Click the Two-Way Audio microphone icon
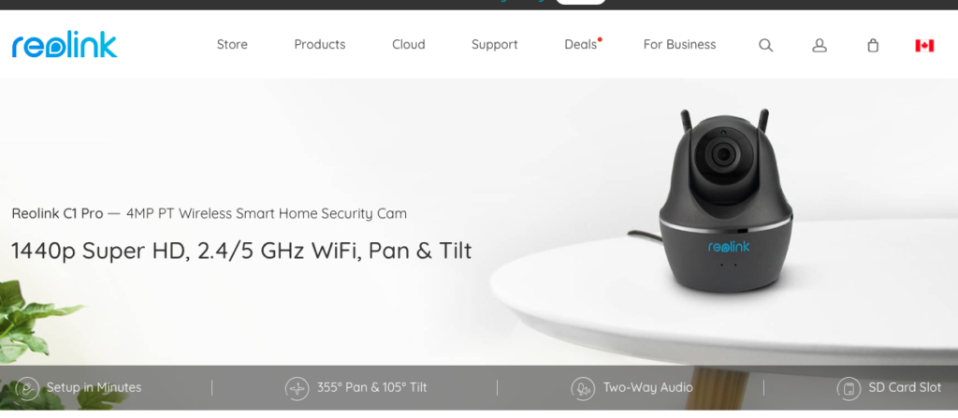958x418 pixels. (583, 388)
